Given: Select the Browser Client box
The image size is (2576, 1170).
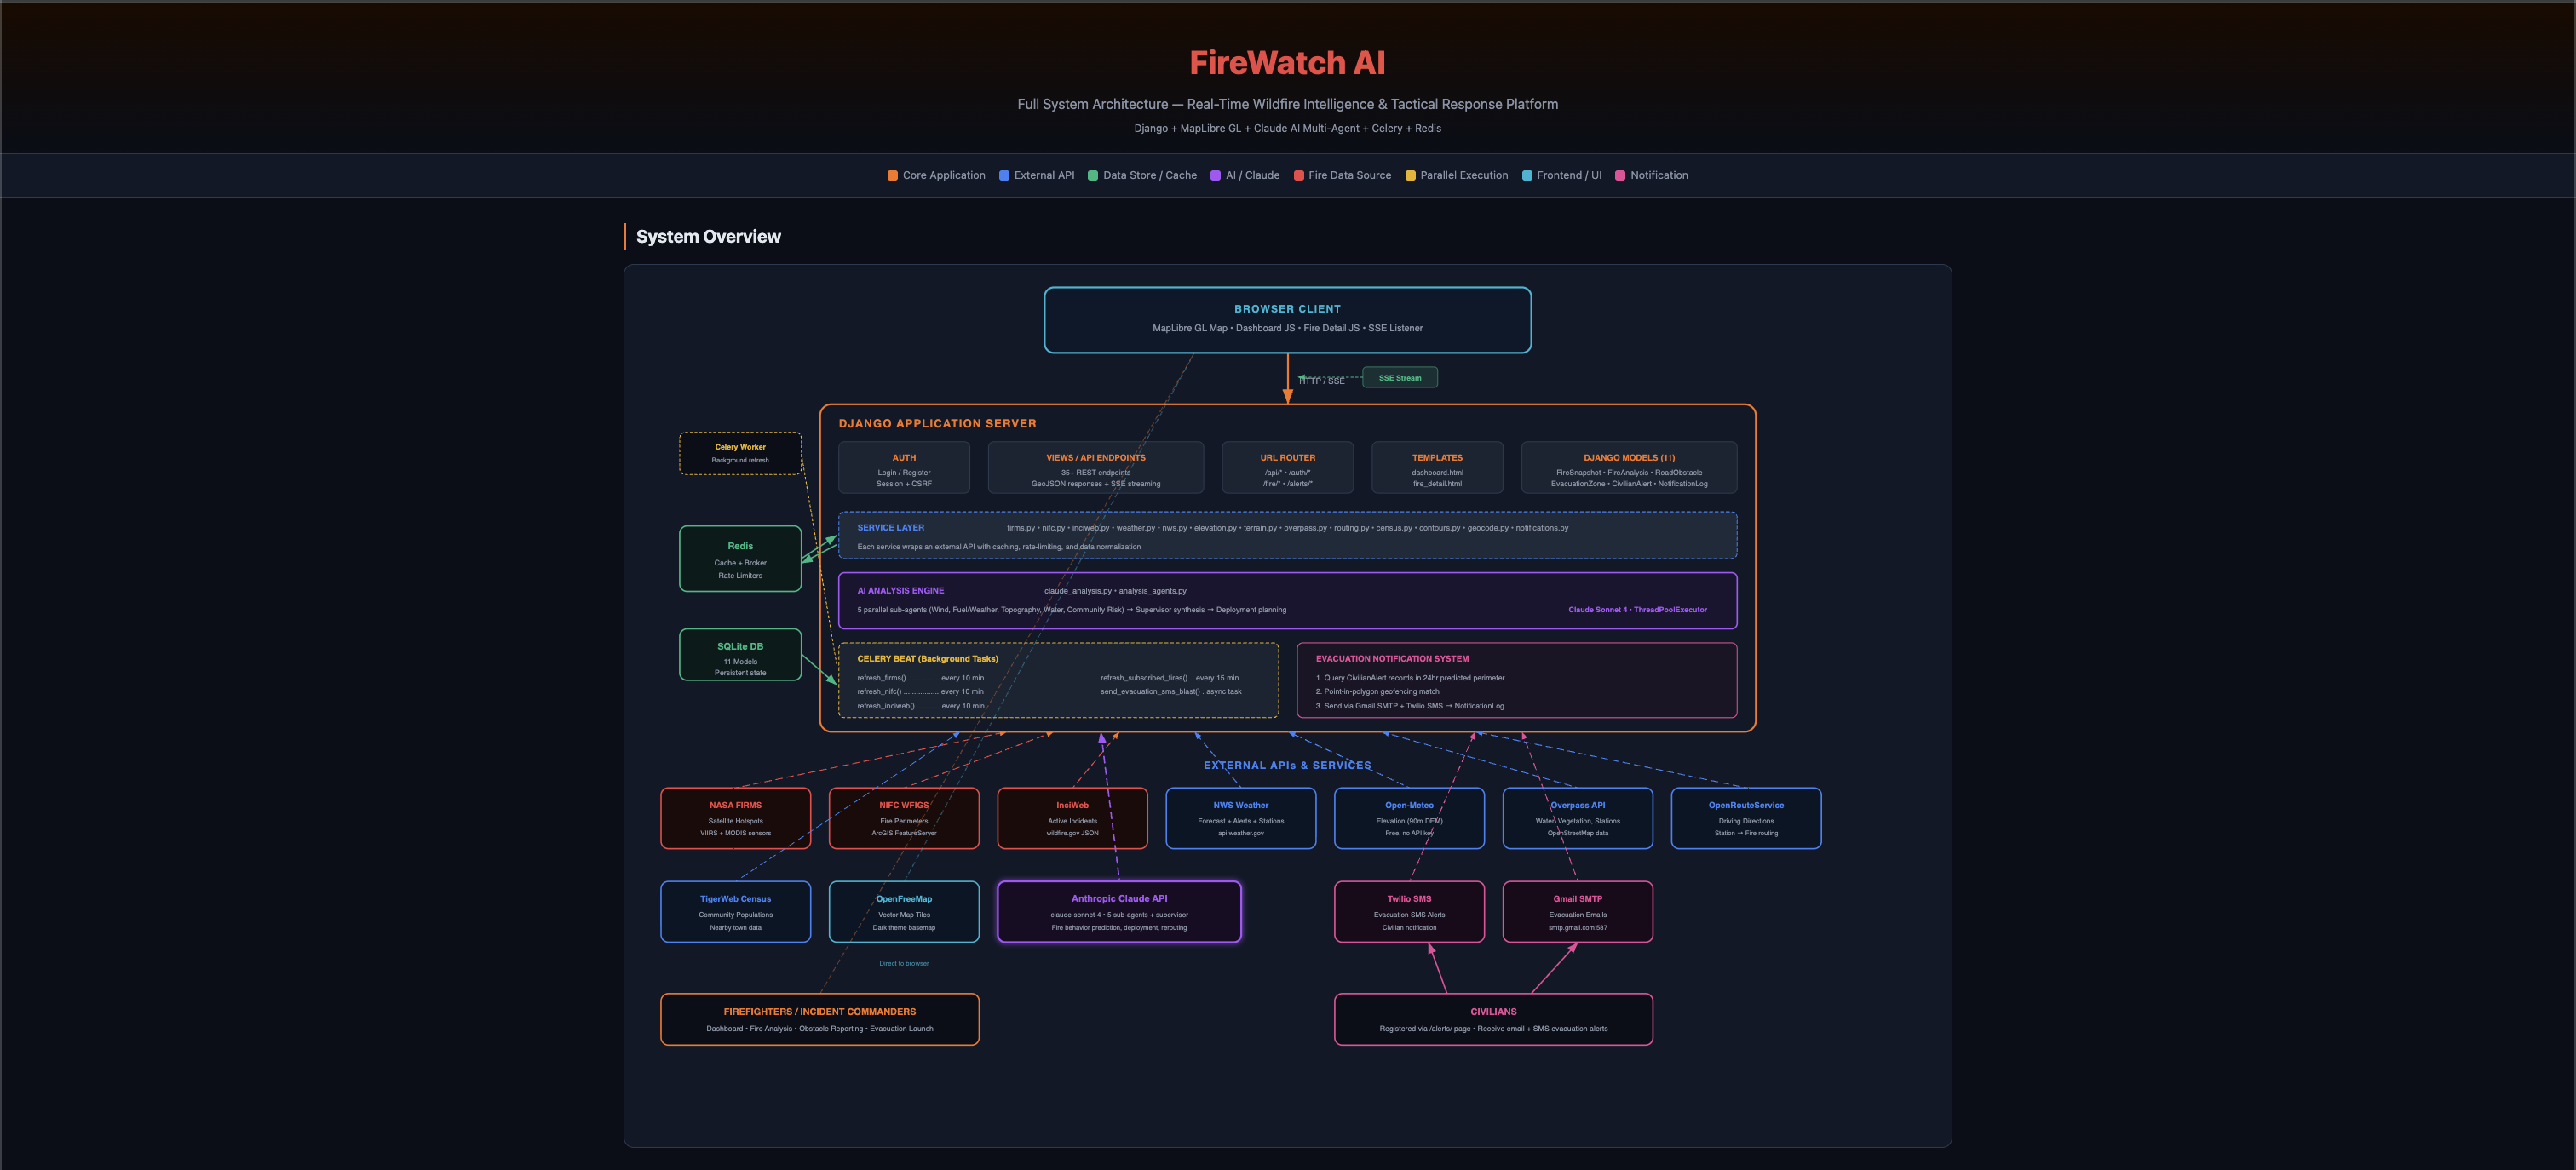Looking at the screenshot, I should [x=1287, y=320].
